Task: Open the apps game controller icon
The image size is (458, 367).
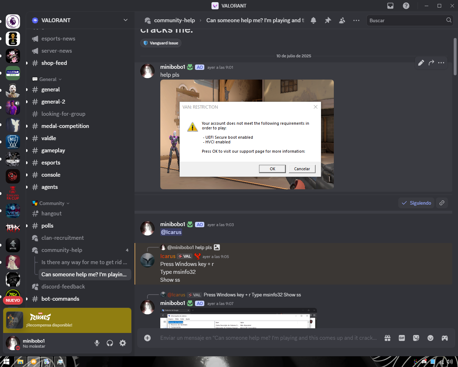Action: coord(445,338)
